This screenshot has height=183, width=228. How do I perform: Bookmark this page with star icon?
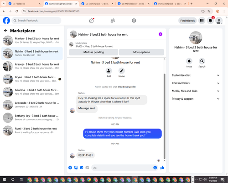pos(209,11)
